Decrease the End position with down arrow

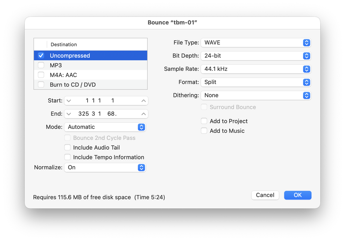(x=69, y=114)
